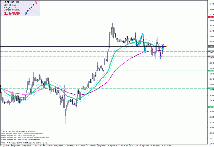
Task: Select the Range value line
Action: (12, 8)
